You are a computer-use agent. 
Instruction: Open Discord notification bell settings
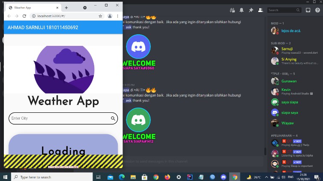click(242, 10)
